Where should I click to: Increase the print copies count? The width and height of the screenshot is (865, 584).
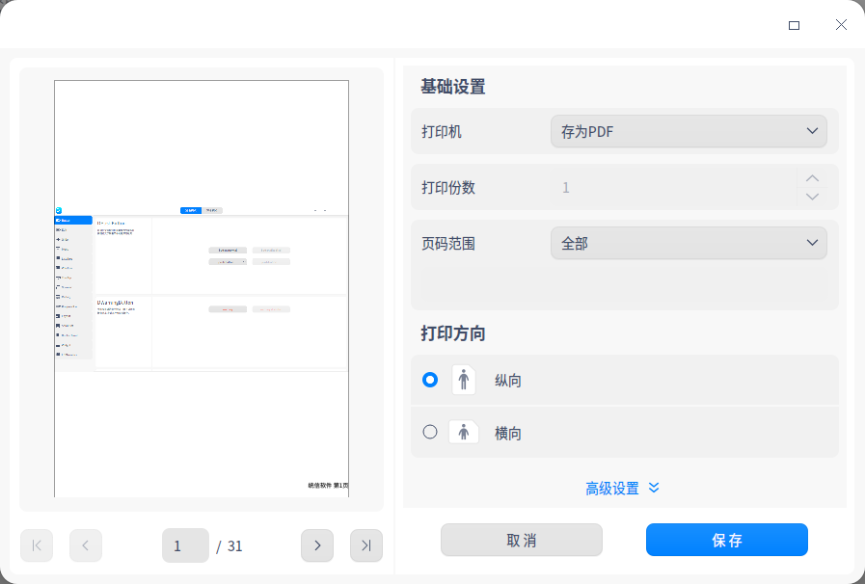tap(812, 178)
